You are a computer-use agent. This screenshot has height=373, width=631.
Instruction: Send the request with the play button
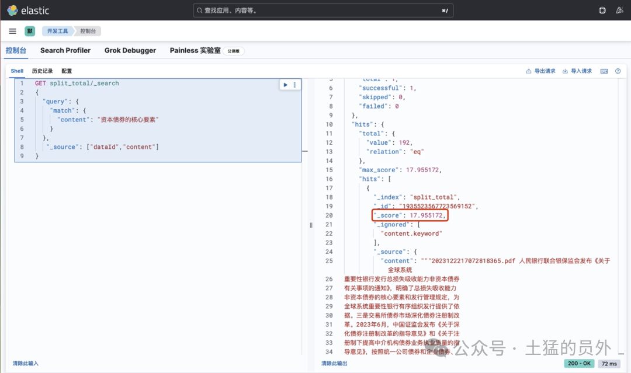[x=285, y=85]
